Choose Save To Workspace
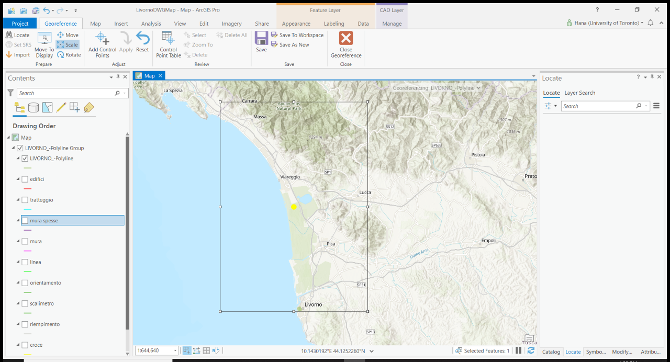This screenshot has height=362, width=670. (297, 35)
